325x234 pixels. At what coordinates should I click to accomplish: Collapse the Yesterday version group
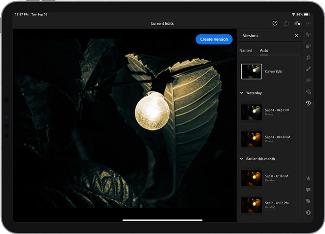tap(241, 93)
